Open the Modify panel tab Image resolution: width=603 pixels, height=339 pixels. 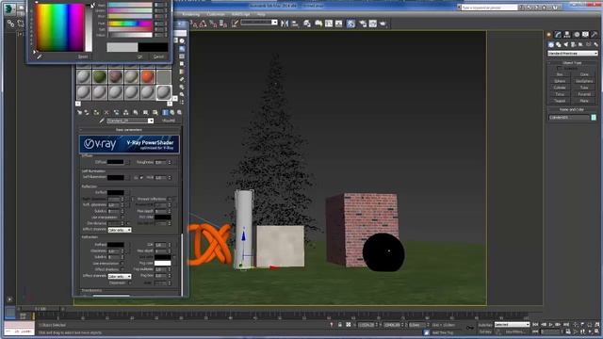pyautogui.click(x=558, y=35)
